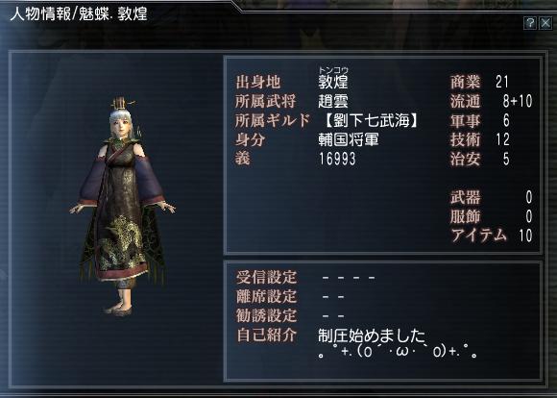
Task: Click the 技術 technology stat
Action: (x=479, y=139)
